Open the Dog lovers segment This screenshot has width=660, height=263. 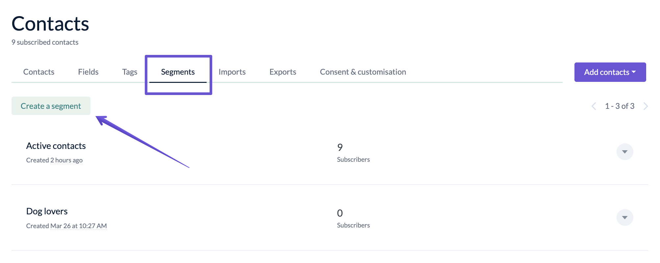(47, 211)
